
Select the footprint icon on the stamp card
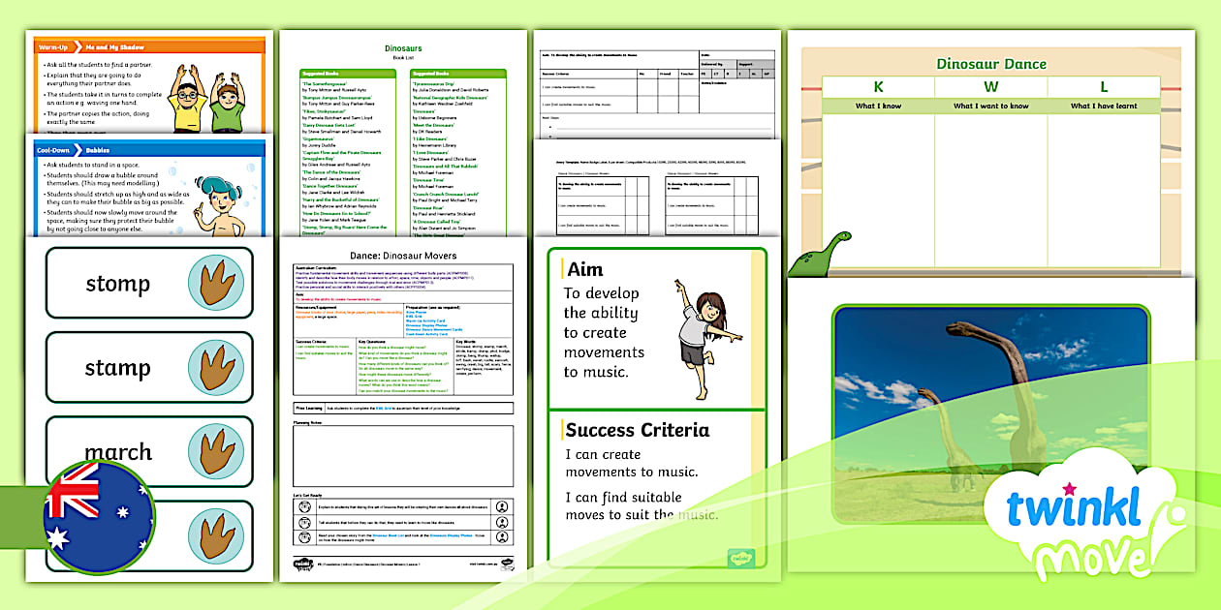click(217, 367)
